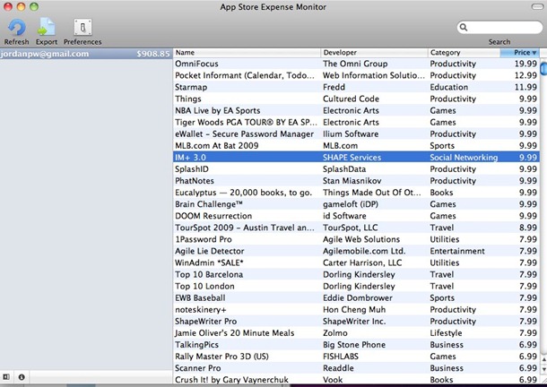Click the 8.99 price cell
This screenshot has width=547, height=387.
[528, 228]
